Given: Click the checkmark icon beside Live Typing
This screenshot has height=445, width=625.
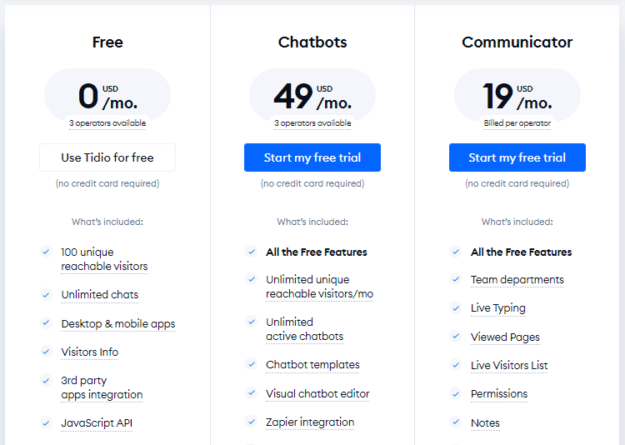Looking at the screenshot, I should [x=456, y=307].
